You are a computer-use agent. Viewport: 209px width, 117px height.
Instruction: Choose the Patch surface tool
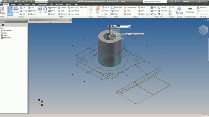tap(141, 7)
